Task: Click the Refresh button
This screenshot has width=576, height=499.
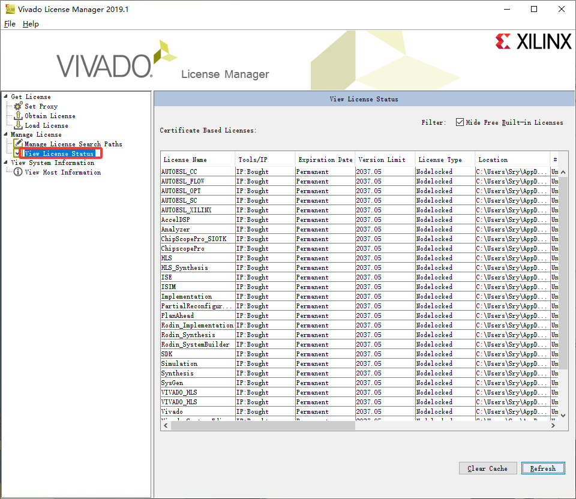Action: [x=543, y=468]
